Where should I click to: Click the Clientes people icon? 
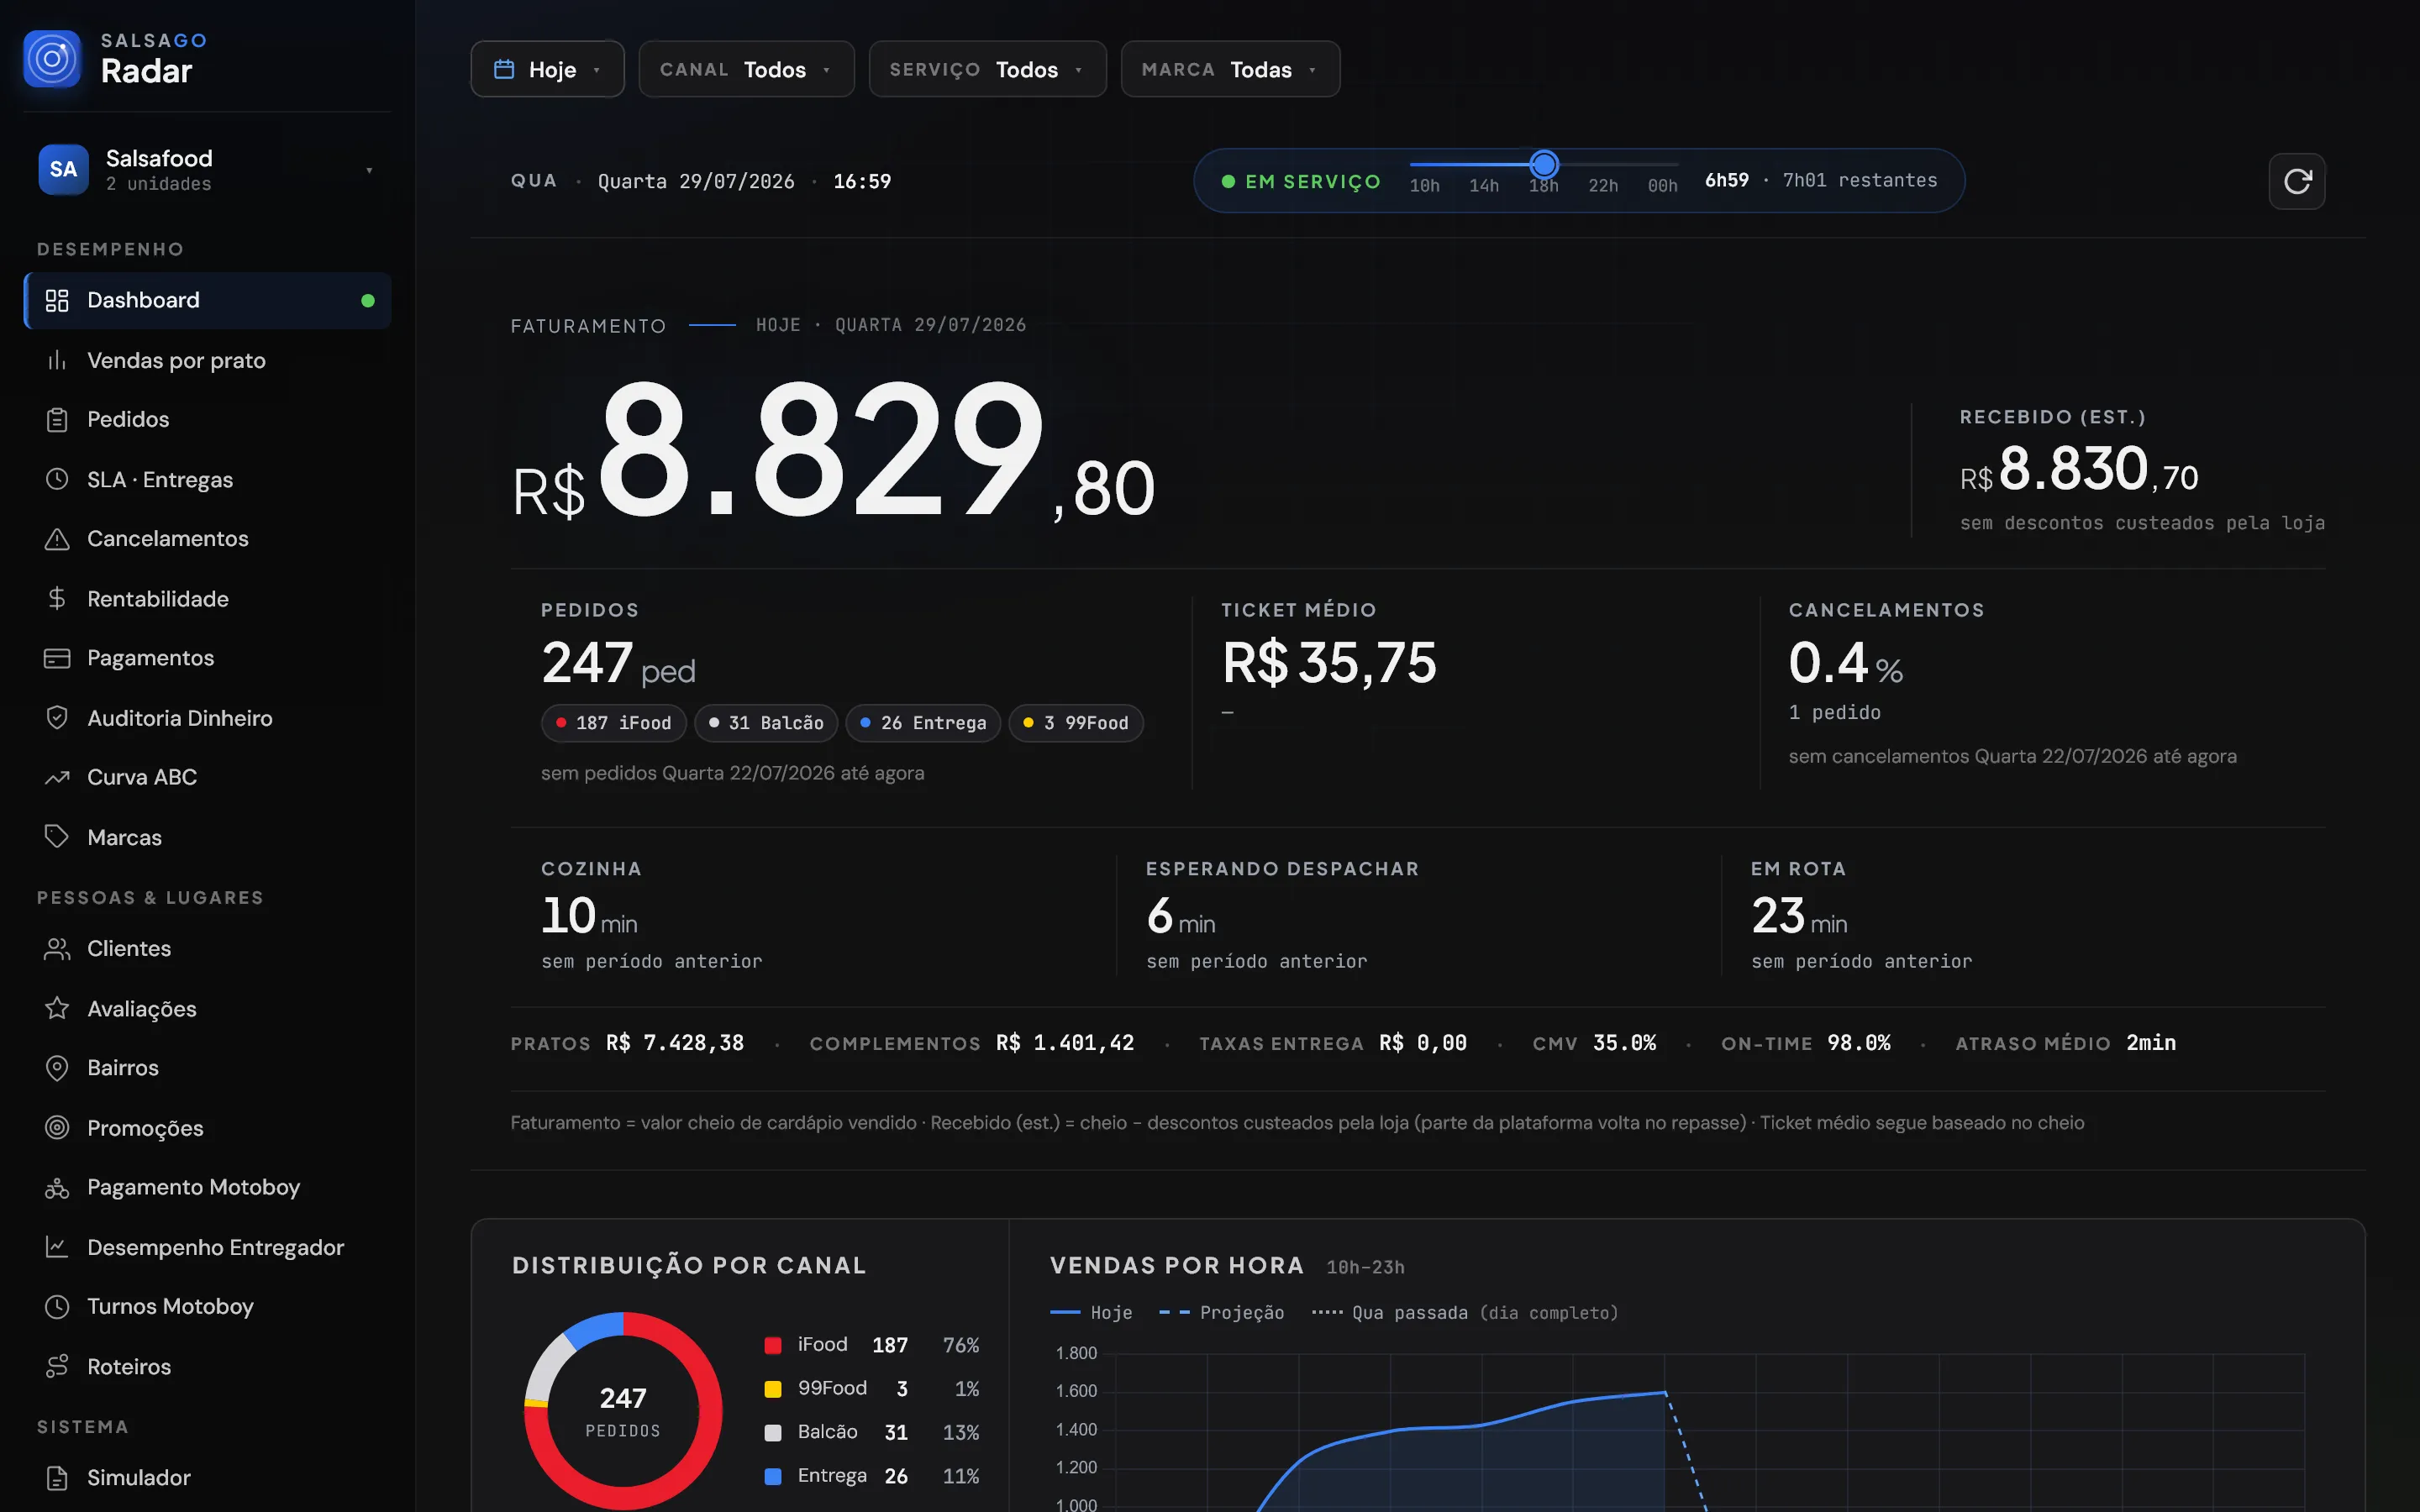pyautogui.click(x=57, y=948)
